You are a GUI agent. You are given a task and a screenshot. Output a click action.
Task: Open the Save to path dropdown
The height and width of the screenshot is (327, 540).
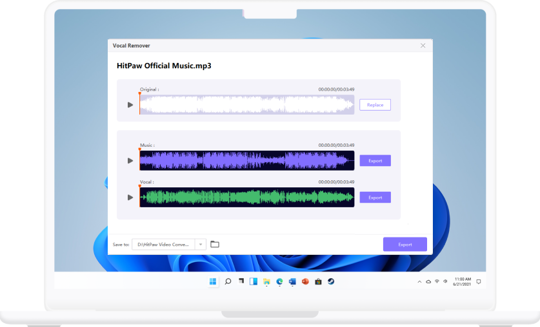coord(201,245)
